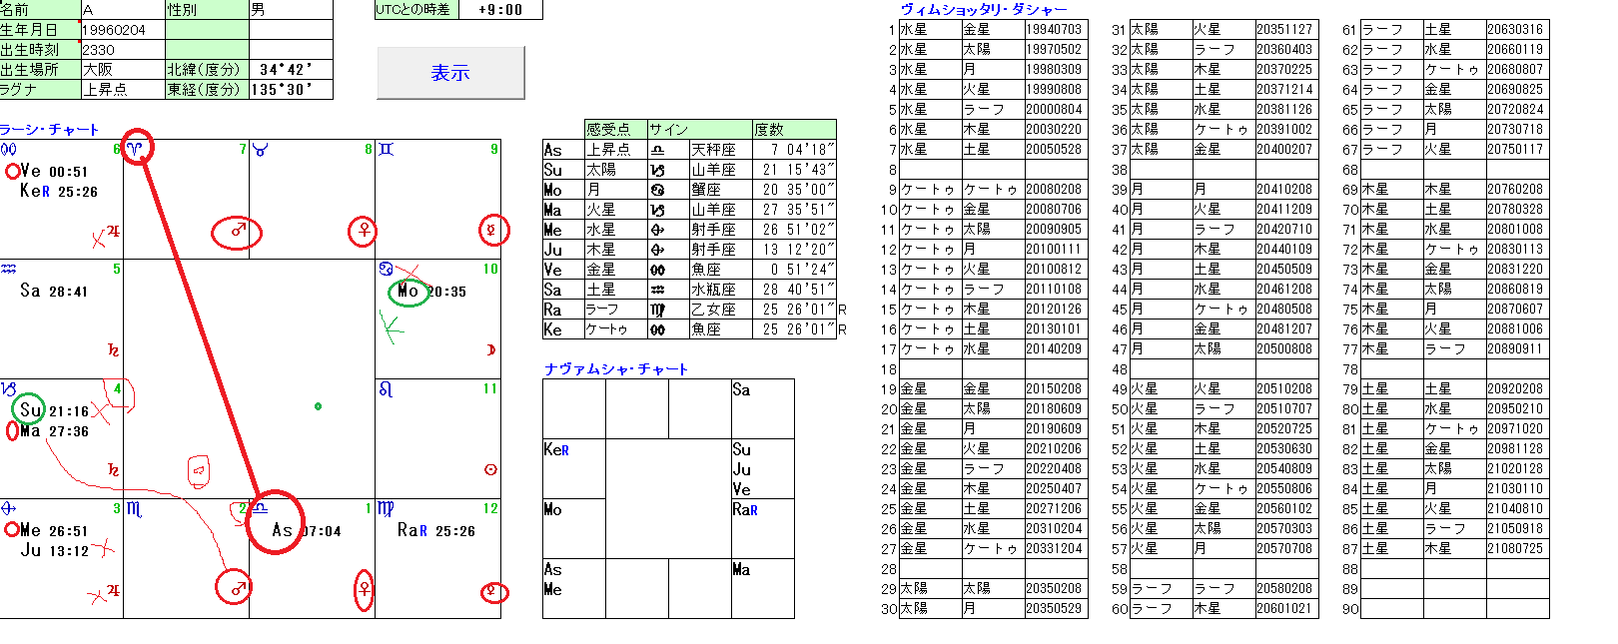Viewport: 1618px width, 644px height.
Task: Select the birth date cell 19960204
Action: point(122,30)
